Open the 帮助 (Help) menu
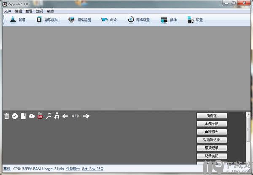Screen dimensions: 253x175 (x=50, y=11)
